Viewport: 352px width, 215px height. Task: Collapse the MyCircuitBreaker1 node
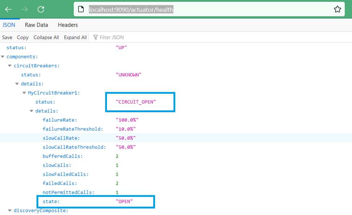[x=24, y=93]
